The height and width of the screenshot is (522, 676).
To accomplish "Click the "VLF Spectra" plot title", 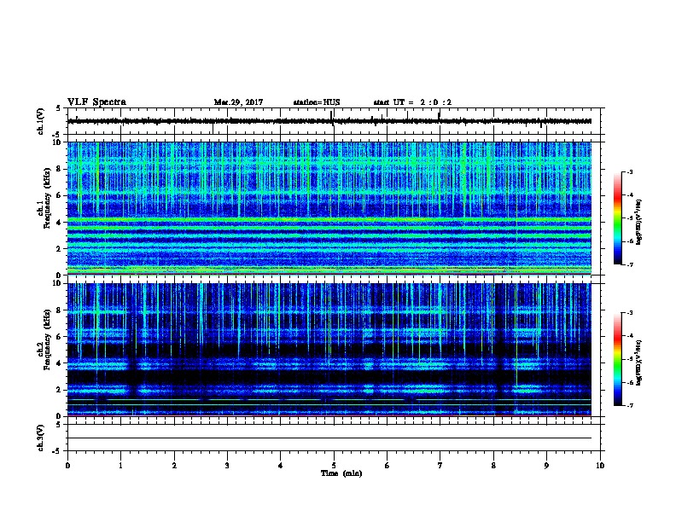I will (x=96, y=102).
